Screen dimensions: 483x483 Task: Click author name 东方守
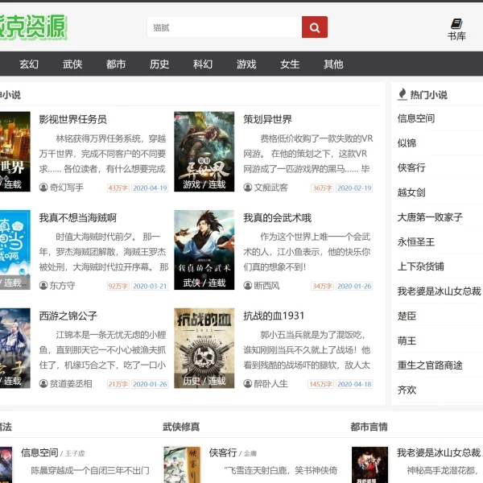coord(63,286)
